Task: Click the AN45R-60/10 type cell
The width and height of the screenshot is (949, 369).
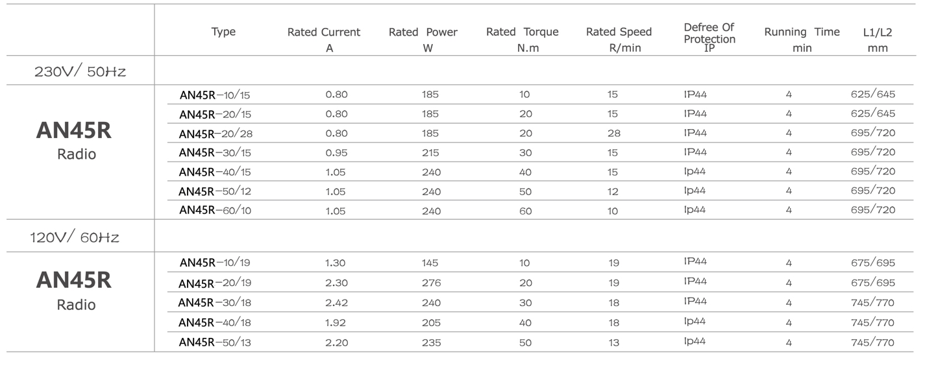Action: (214, 210)
